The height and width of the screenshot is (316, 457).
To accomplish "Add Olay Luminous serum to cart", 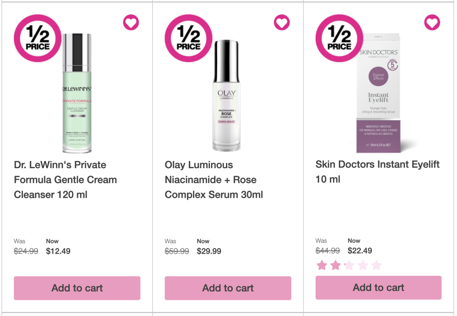I will coord(228,288).
